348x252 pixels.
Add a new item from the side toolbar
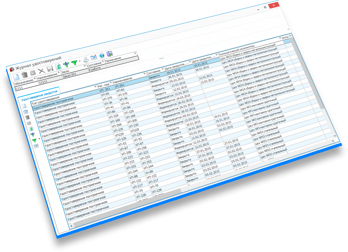pos(24,106)
